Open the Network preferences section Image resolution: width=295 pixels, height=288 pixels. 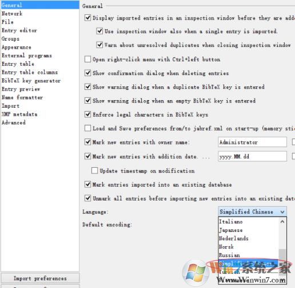tap(12, 14)
